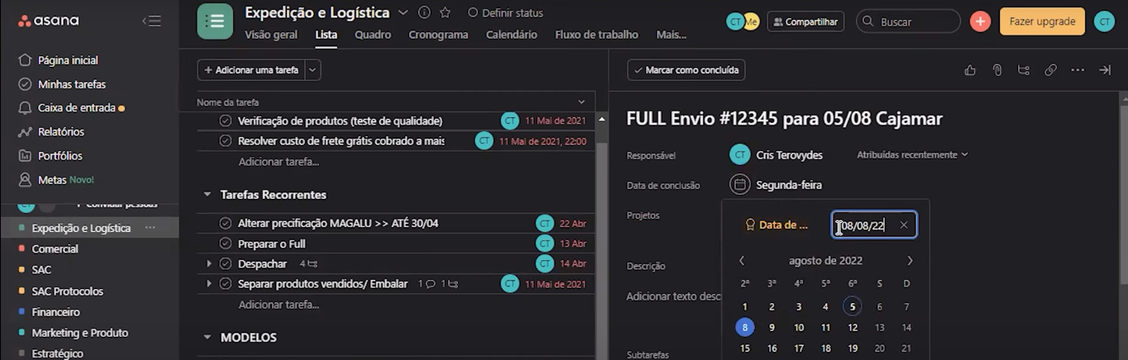Select day 19 in the agosto calendar
The image size is (1128, 360).
[852, 348]
